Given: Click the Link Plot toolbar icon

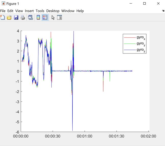Looking at the screenshot, I should [30, 17].
